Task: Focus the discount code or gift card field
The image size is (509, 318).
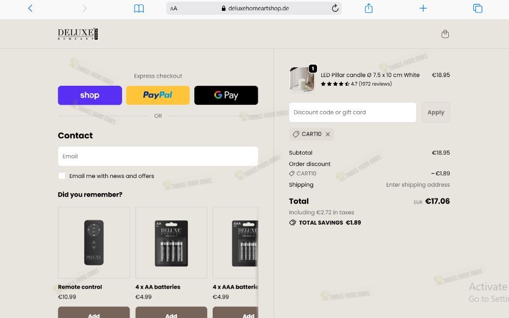Action: click(352, 112)
